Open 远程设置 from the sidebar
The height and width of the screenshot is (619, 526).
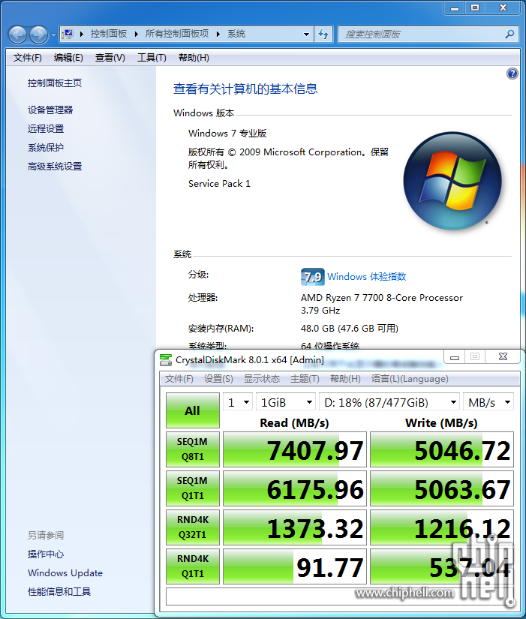(x=46, y=129)
